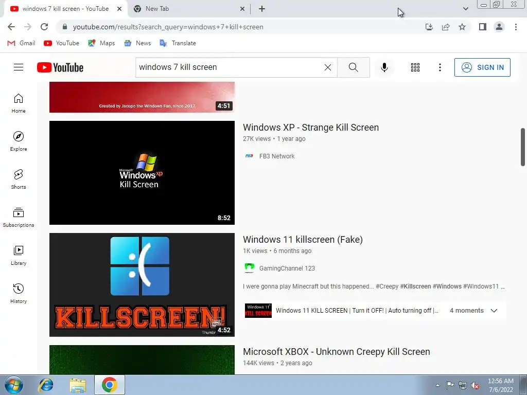Switch to the New Tab tab
Viewport: 527px width, 395px height.
tap(189, 9)
